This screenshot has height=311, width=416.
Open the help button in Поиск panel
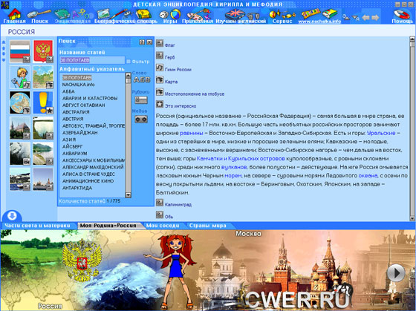tap(142, 42)
